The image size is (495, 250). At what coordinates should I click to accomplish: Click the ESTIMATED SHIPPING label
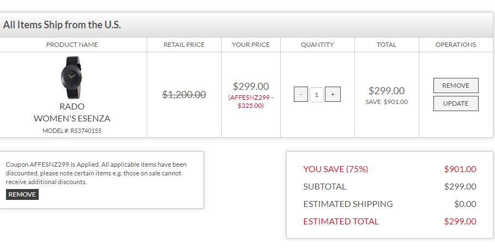pyautogui.click(x=348, y=204)
